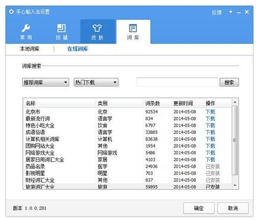Click the list vertical scrollbar thumb
The height and width of the screenshot is (220, 256).
pos(235,140)
